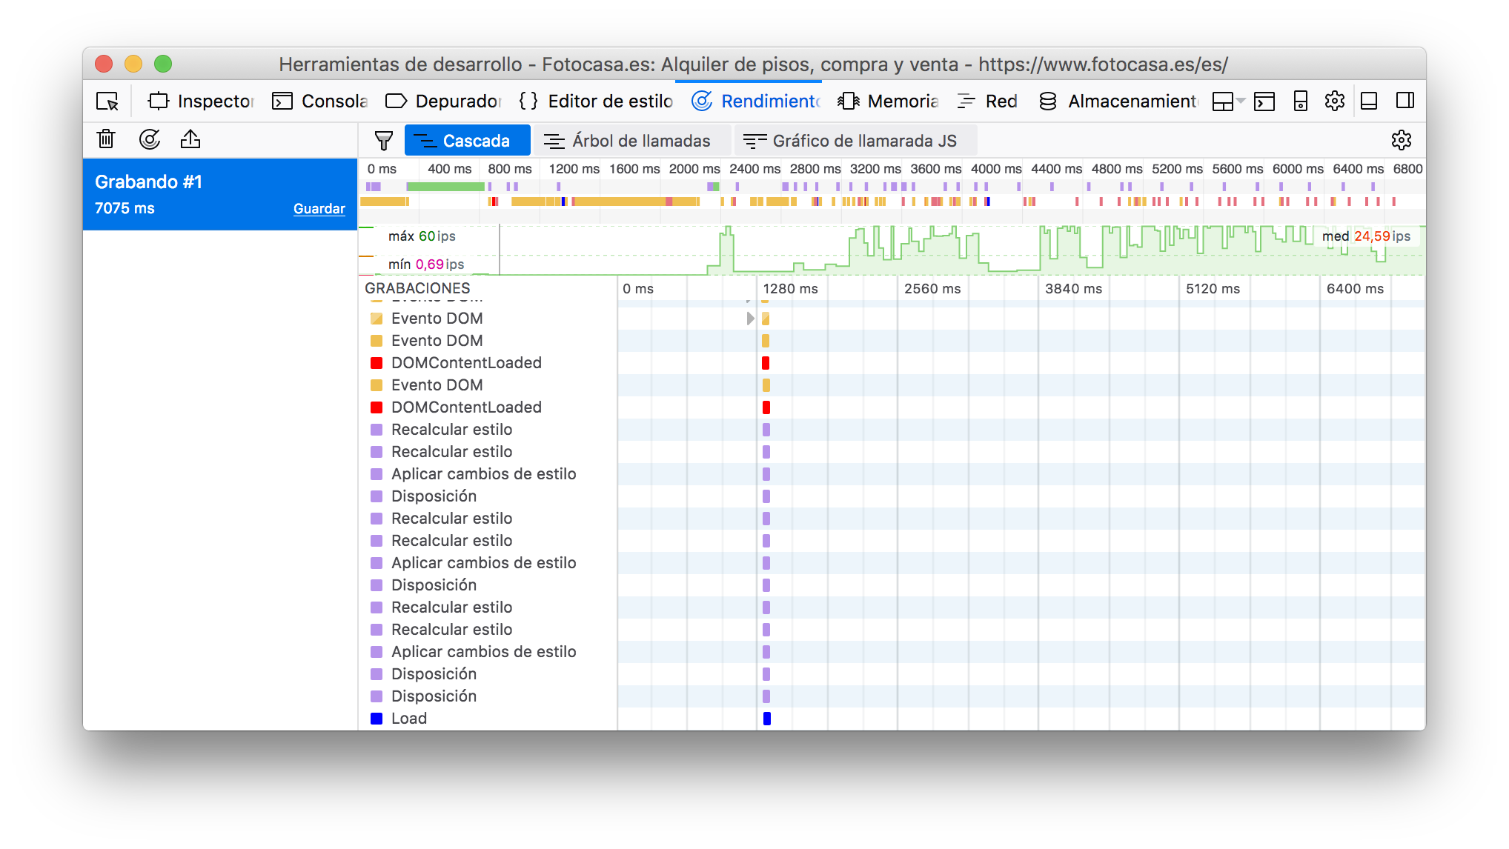Open the Red panel tab
Viewport: 1509px width, 849px height.
(x=987, y=101)
